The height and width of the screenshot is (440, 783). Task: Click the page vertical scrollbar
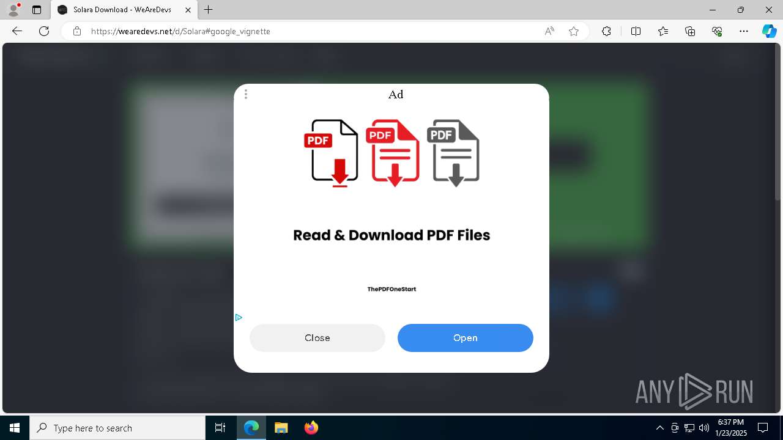(x=778, y=122)
